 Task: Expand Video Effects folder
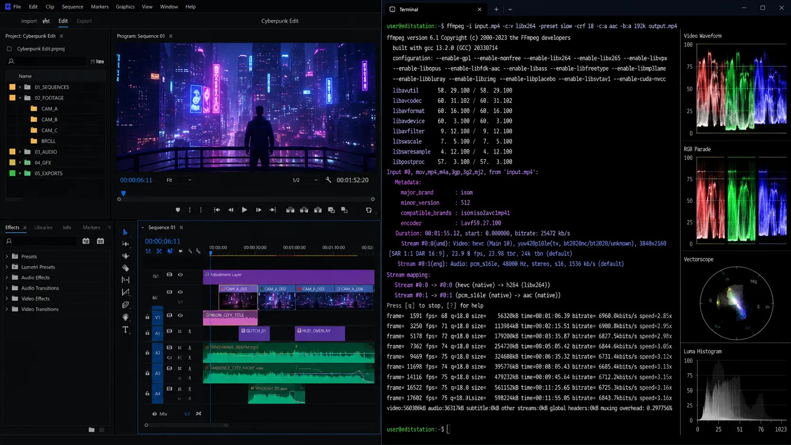pyautogui.click(x=7, y=299)
